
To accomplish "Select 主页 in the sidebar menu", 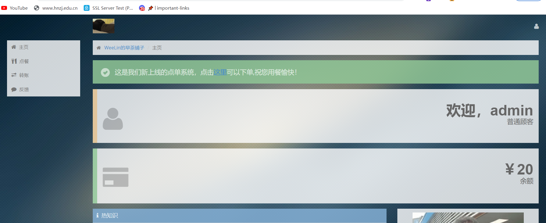I will (23, 47).
